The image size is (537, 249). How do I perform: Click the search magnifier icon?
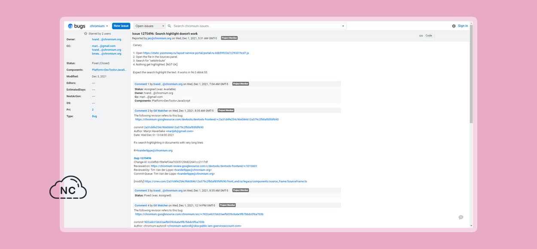pyautogui.click(x=169, y=26)
